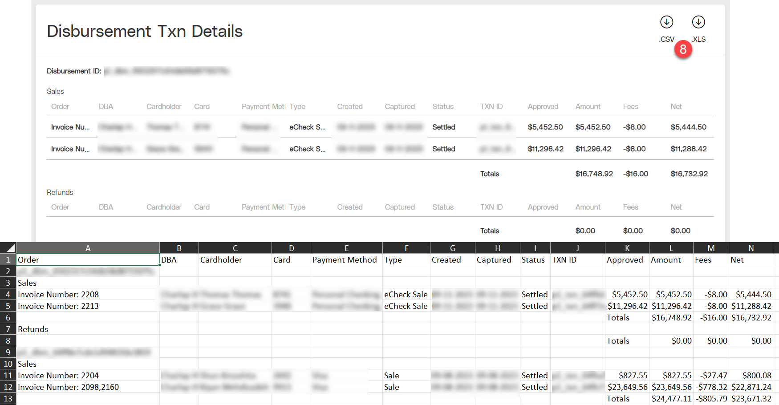Screen dimensions: 779x405
Task: Click spreadsheet Totals cell in row 8
Action: pyautogui.click(x=627, y=340)
